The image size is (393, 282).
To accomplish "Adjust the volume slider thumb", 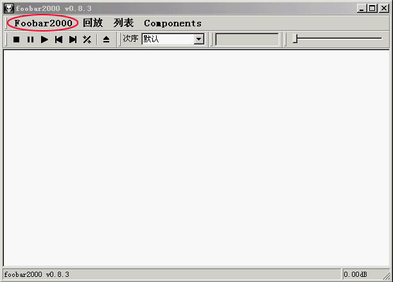I will tap(295, 39).
